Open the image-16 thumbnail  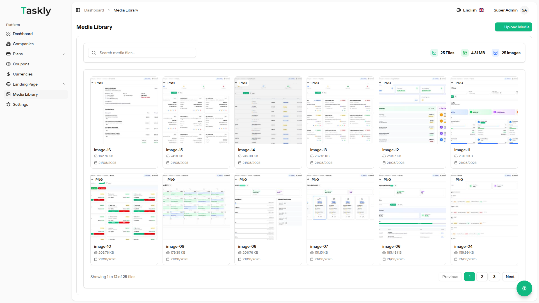click(124, 110)
